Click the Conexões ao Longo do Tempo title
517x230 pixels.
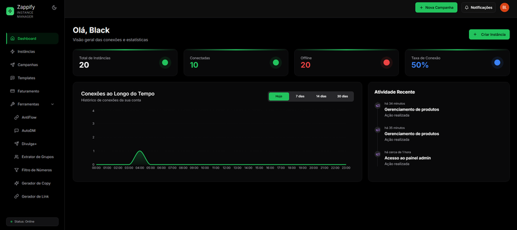pos(118,94)
